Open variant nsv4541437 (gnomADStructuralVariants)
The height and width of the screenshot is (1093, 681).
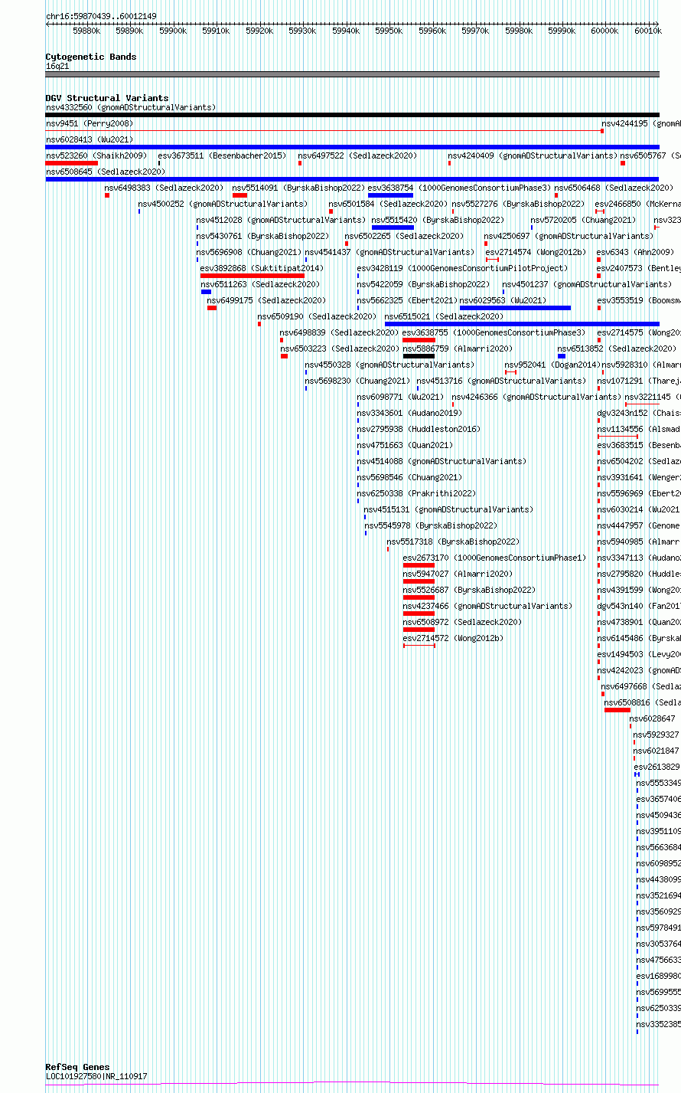pyautogui.click(x=389, y=252)
